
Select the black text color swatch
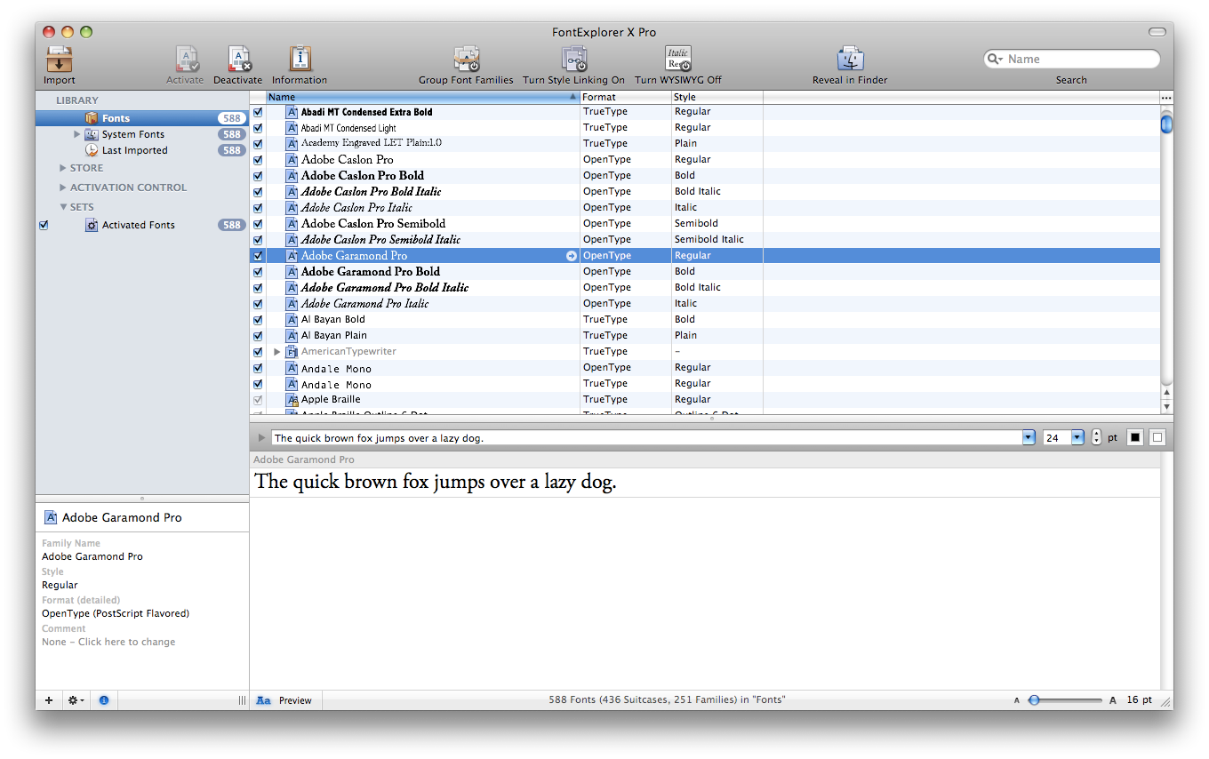point(1135,437)
